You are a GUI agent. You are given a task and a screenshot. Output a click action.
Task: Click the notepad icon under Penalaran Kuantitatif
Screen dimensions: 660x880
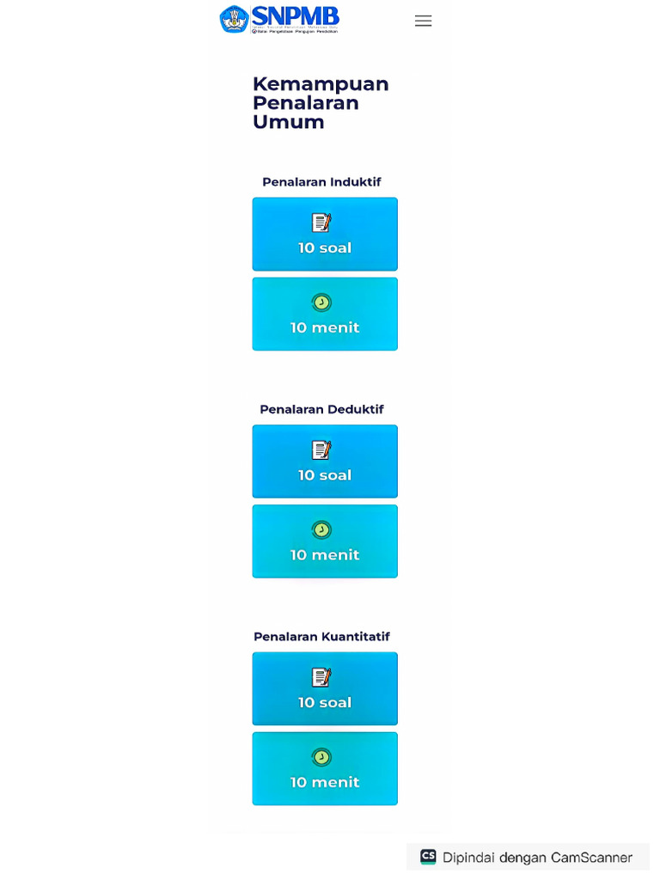(x=321, y=677)
